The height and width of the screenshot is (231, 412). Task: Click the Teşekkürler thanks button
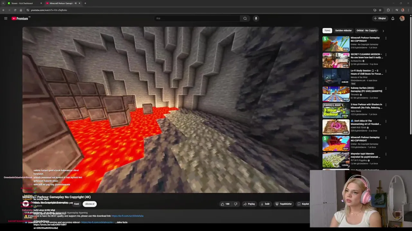[x=283, y=204]
